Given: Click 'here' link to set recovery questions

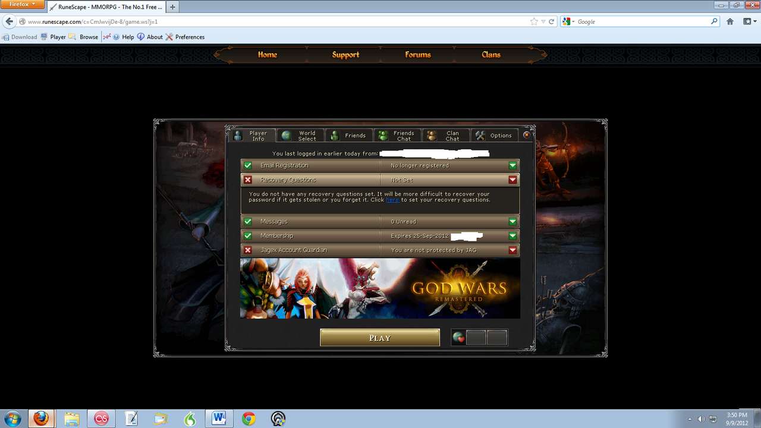Looking at the screenshot, I should pos(392,200).
